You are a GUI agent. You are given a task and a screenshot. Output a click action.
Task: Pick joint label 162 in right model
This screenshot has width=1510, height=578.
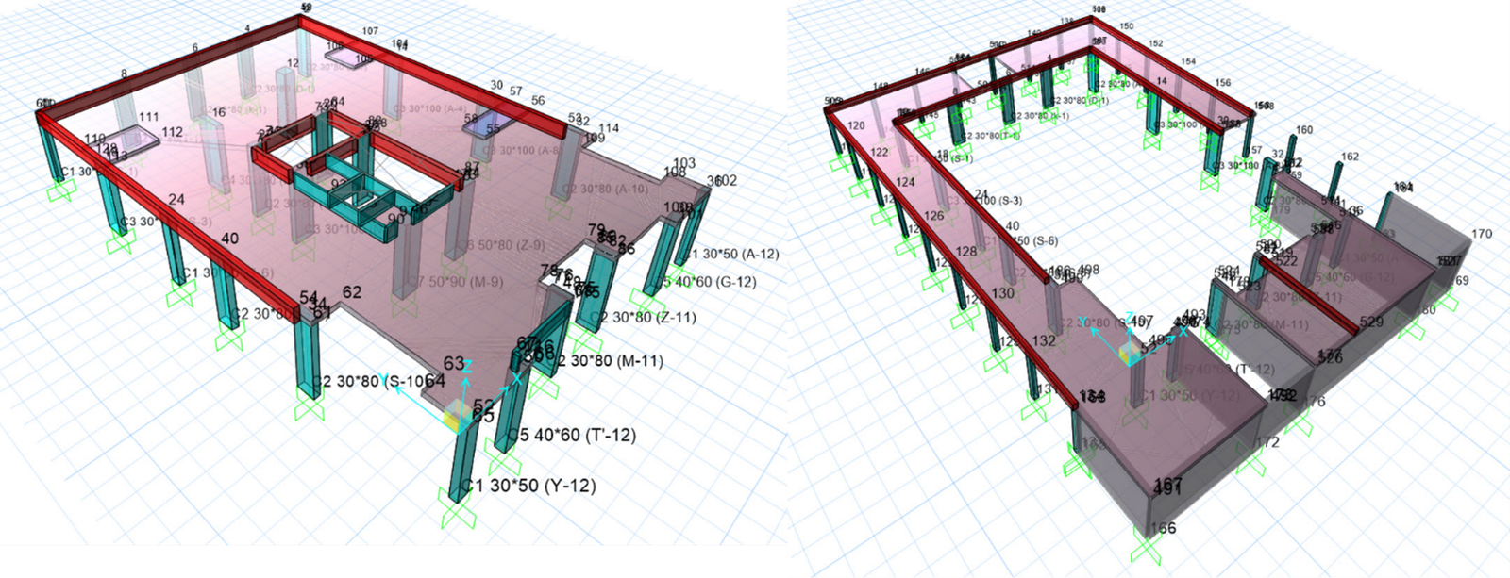tap(1351, 157)
